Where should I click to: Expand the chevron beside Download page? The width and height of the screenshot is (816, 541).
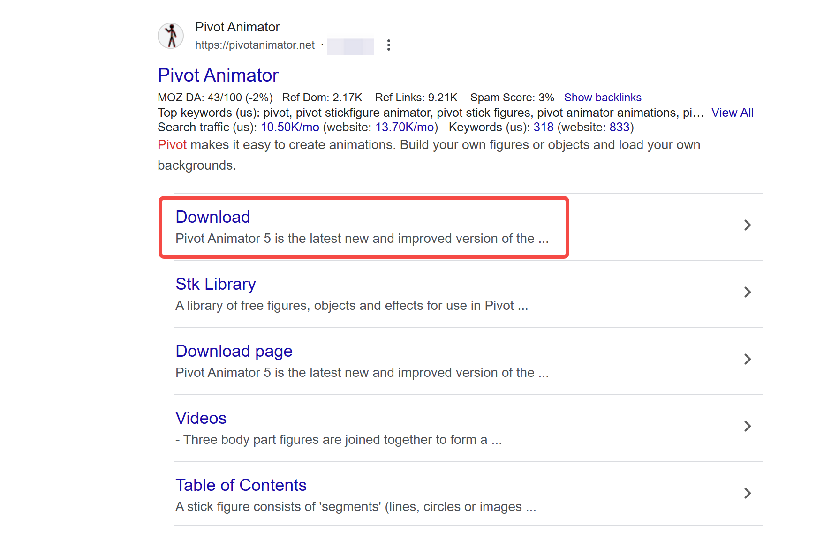point(748,360)
